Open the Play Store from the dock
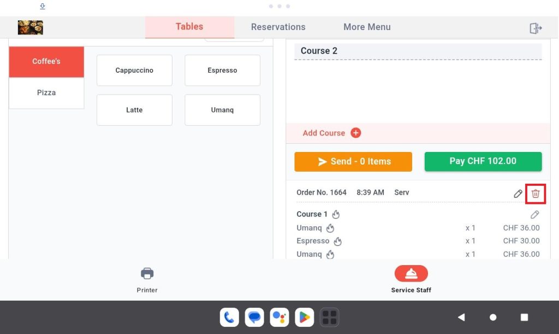This screenshot has width=559, height=334. 304,317
